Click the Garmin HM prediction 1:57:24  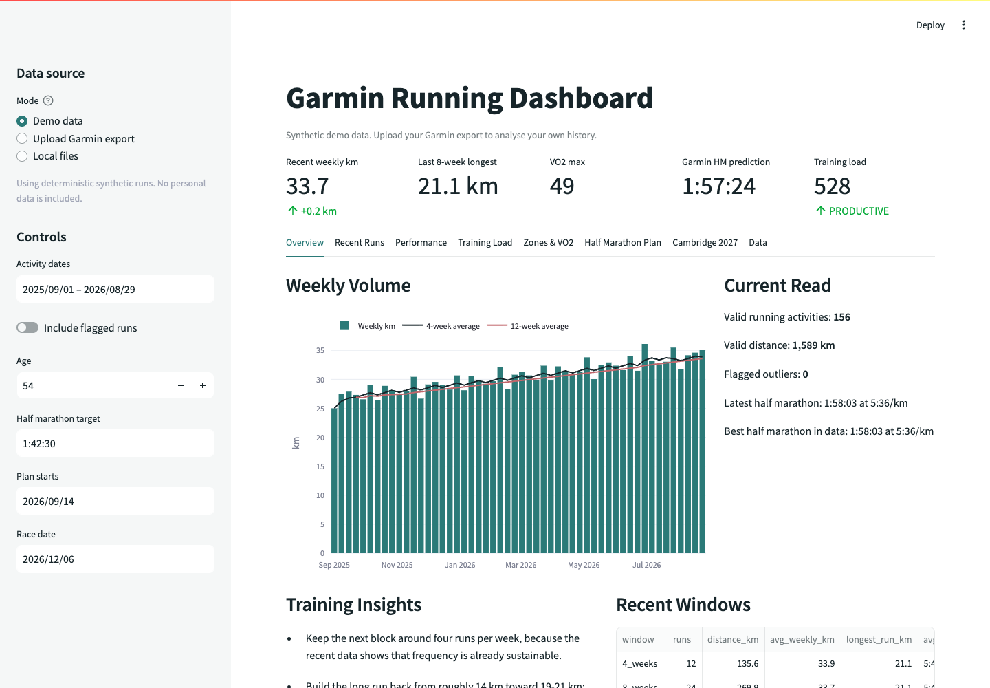(x=718, y=186)
